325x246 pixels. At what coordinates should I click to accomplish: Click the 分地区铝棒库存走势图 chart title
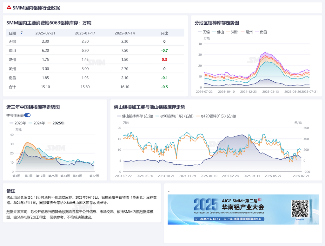pyautogui.click(x=217, y=23)
